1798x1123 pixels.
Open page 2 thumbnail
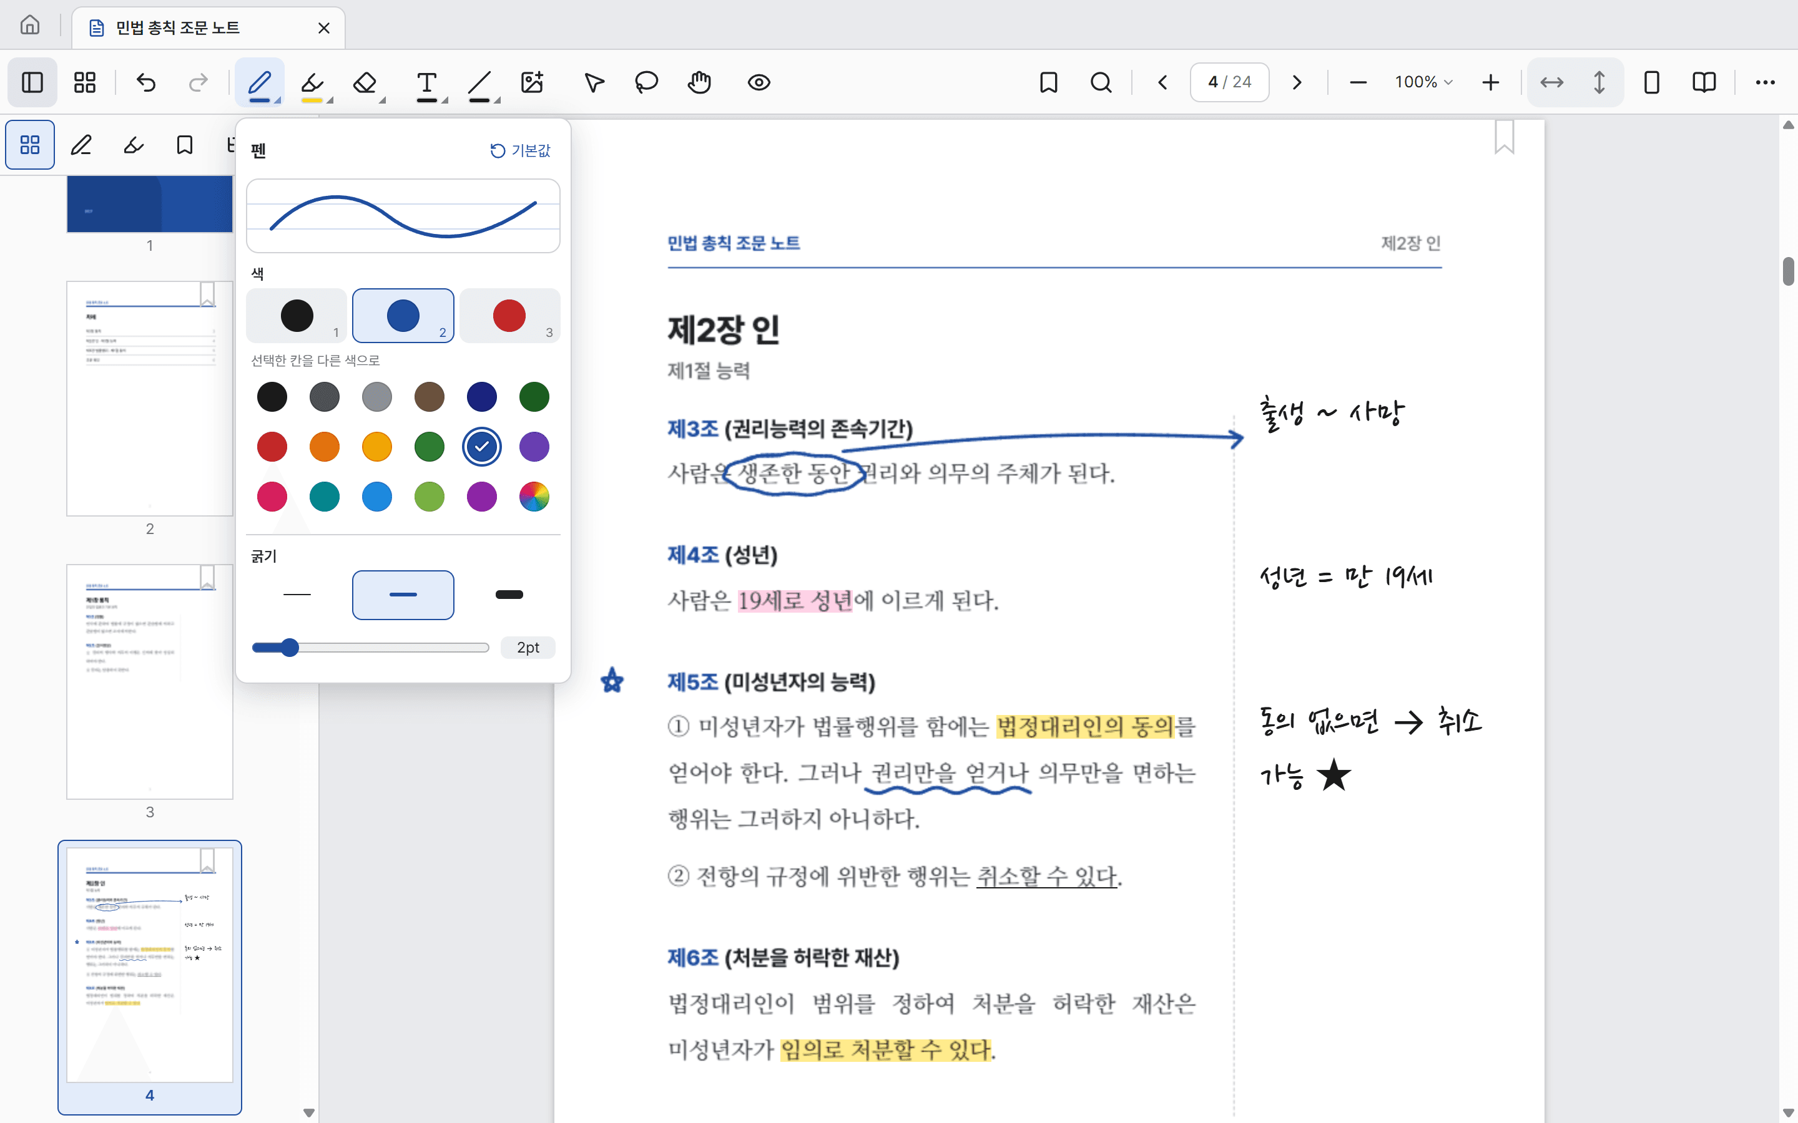[149, 399]
